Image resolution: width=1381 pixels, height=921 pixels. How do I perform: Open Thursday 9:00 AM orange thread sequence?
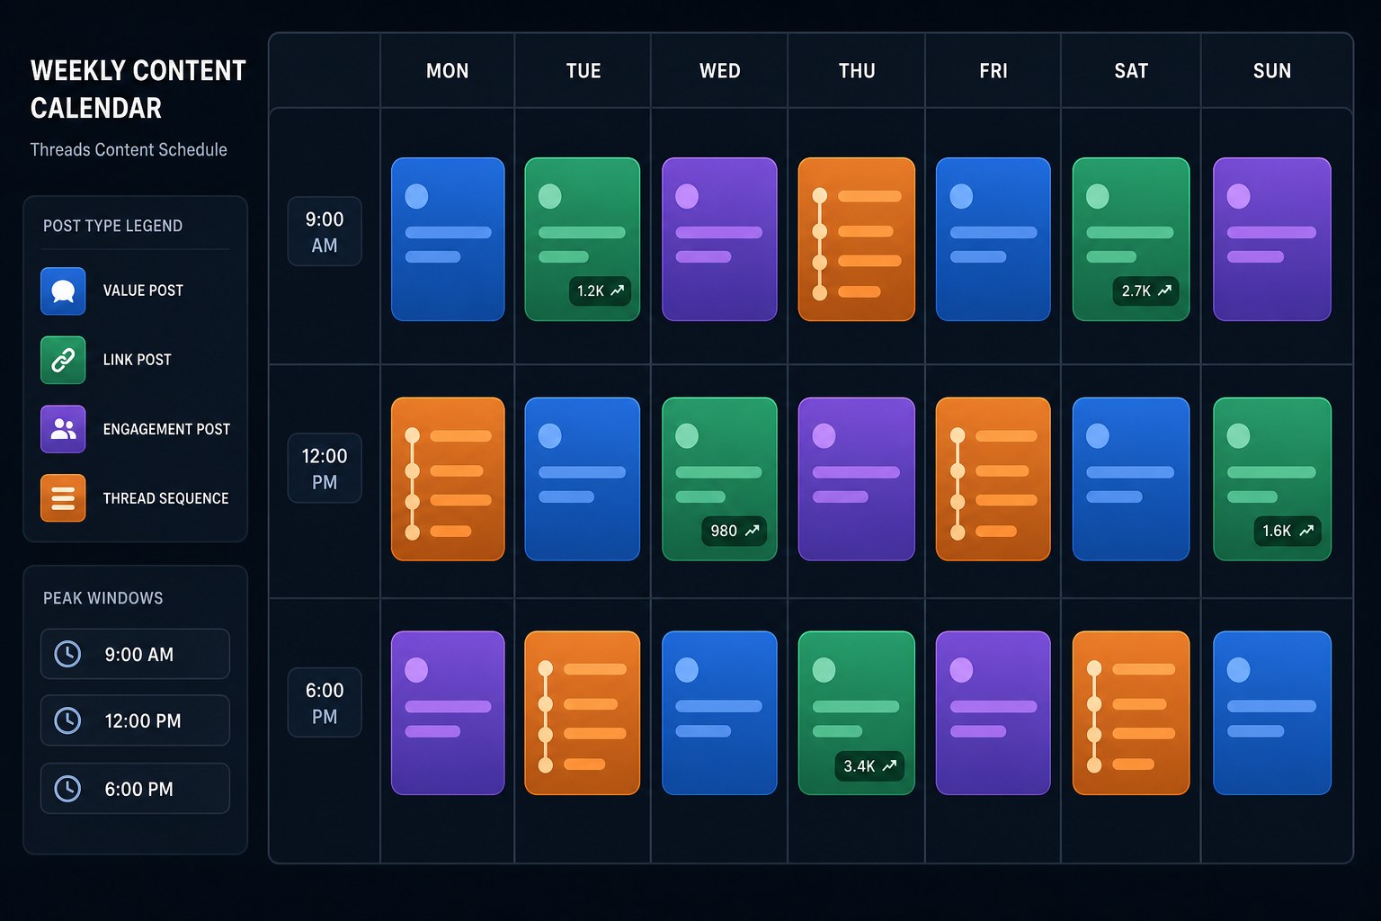[857, 239]
